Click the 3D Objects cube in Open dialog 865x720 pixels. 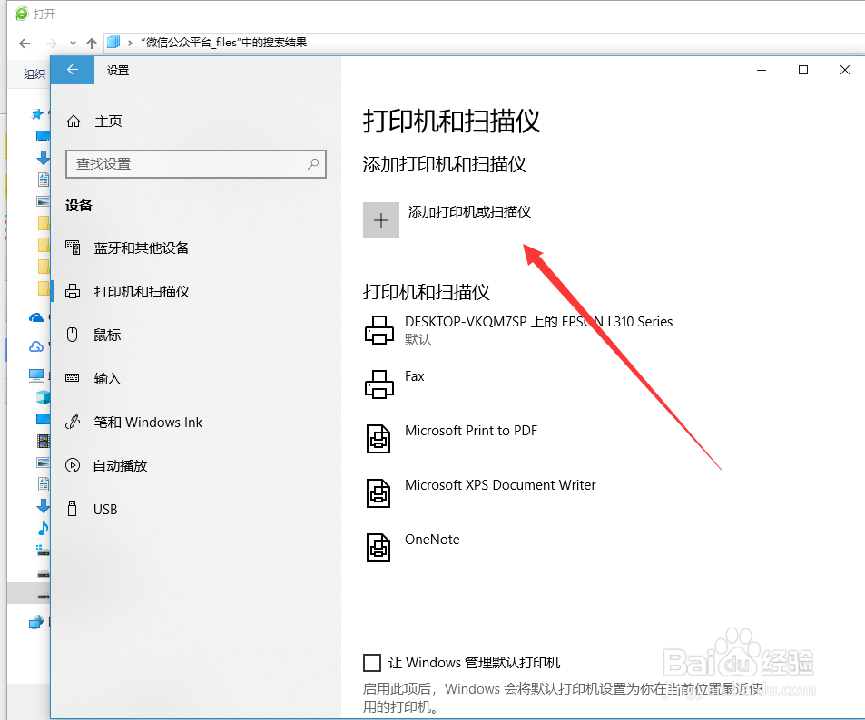[43, 396]
